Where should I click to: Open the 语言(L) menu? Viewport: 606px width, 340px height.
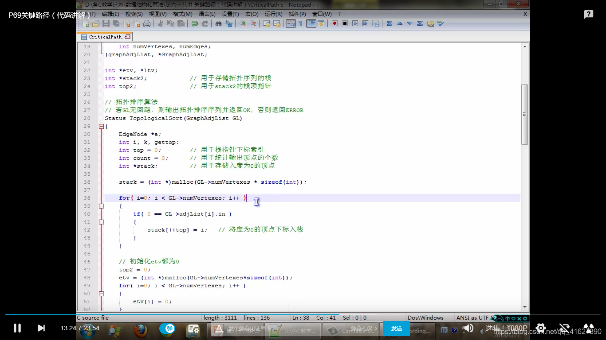(207, 14)
